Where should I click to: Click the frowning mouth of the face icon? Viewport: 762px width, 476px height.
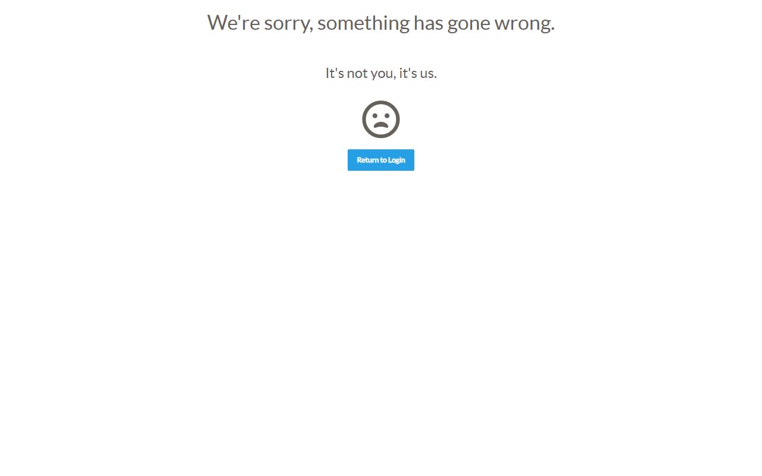[x=381, y=126]
